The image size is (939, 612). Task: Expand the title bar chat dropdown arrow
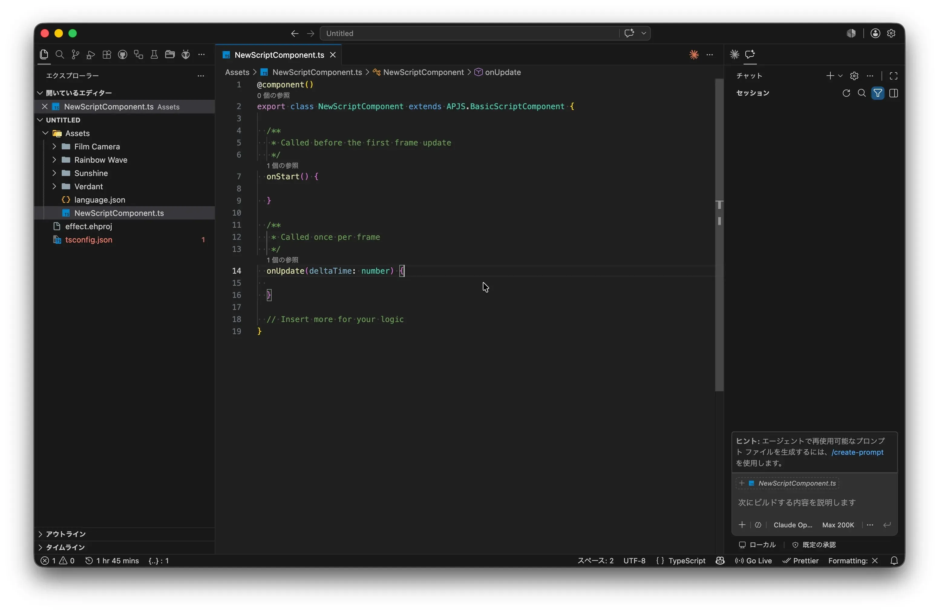[x=644, y=33]
